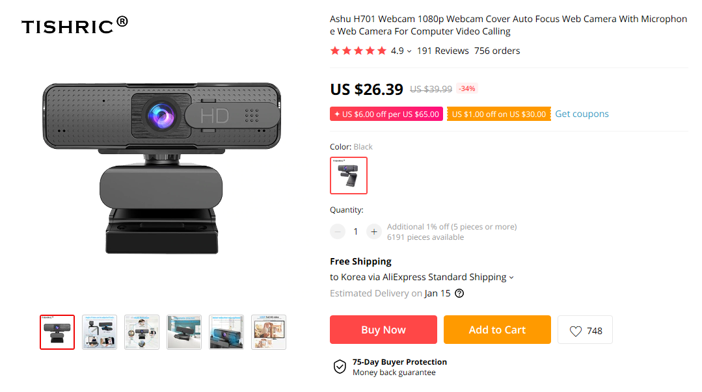Click the five-star rating icons

point(358,51)
